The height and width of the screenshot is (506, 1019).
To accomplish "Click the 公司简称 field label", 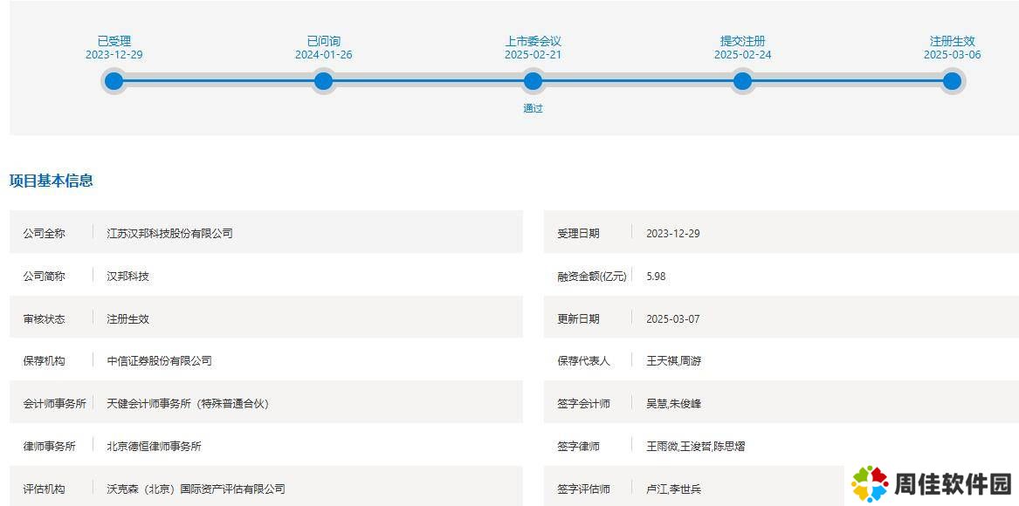I will pos(45,276).
